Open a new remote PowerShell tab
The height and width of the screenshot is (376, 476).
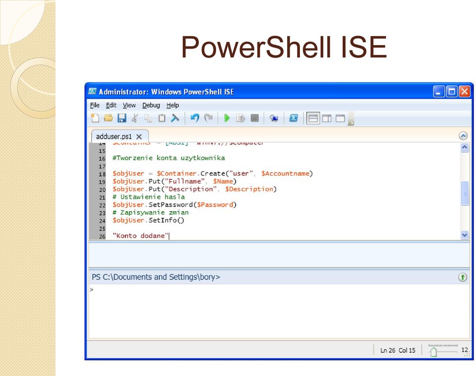274,118
